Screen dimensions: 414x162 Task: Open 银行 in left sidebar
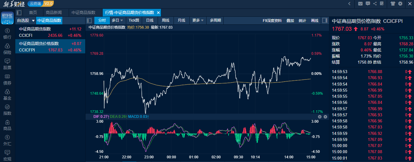(7, 34)
